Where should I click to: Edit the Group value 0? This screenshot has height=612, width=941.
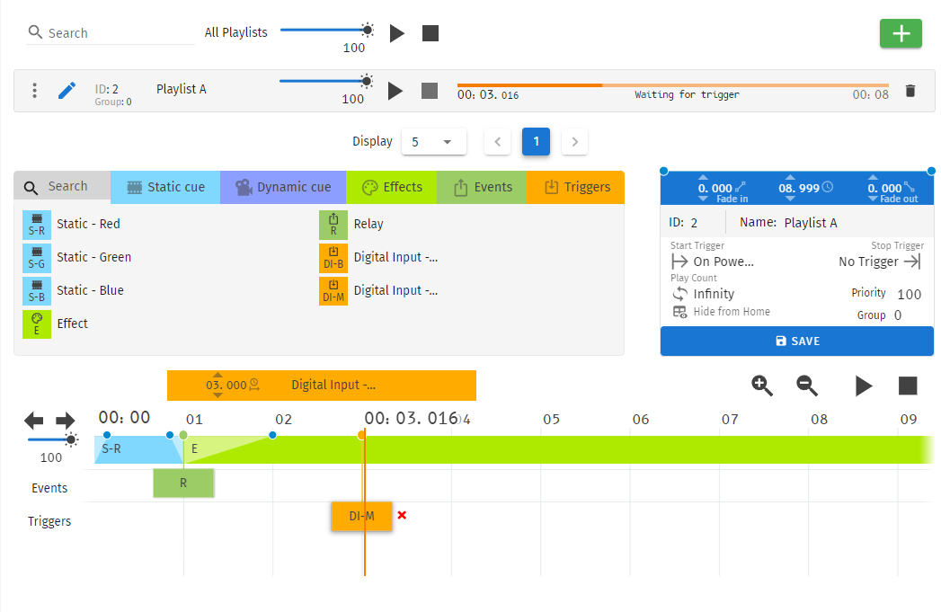(898, 315)
